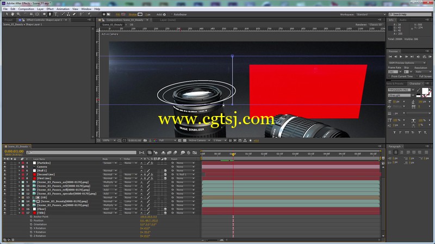435x244 pixels.
Task: Select the Horizontal Type tool
Action: tap(56, 14)
